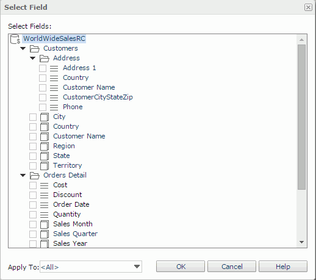Check the Address 1 field checkbox
Viewport: 316px width, 280px height.
(43, 68)
